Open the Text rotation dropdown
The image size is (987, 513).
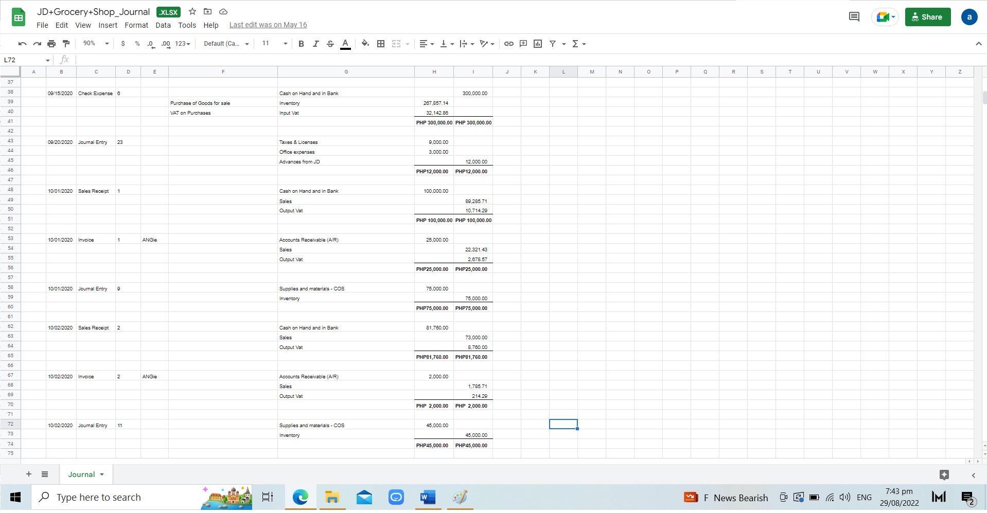coord(487,44)
